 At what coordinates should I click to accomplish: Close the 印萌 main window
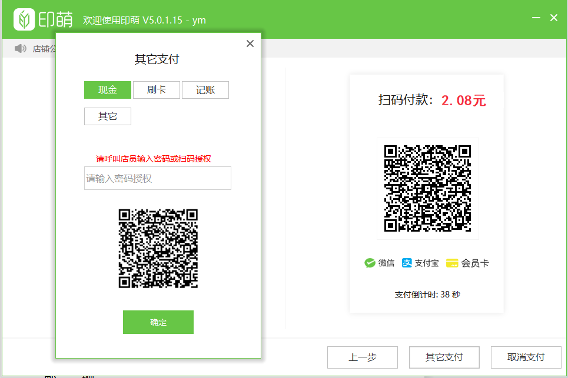[554, 18]
